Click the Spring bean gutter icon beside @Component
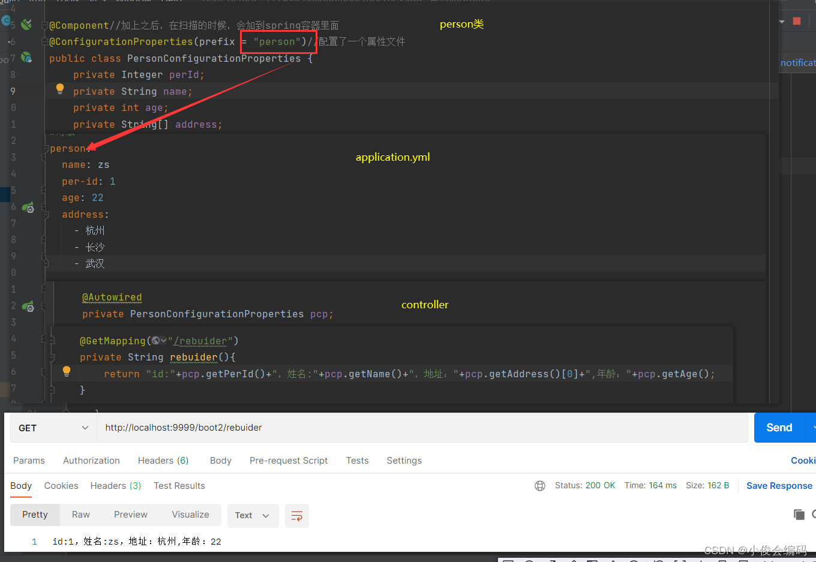This screenshot has width=816, height=562. pyautogui.click(x=26, y=24)
